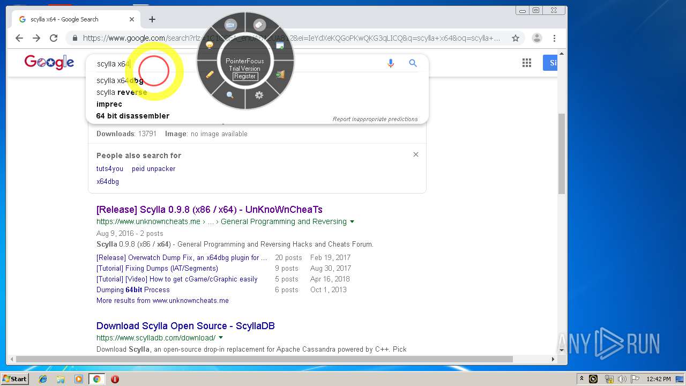Close the scylla x64 Google Search tab
Screen dimensions: 686x386
[x=132, y=19]
